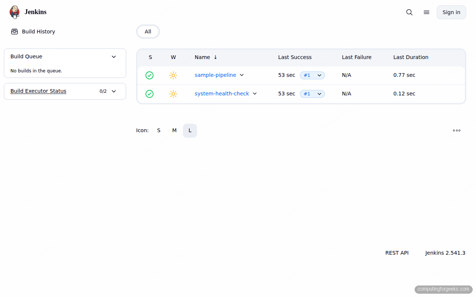Select medium icon size M
Screen dimensions: 476x297
(174, 130)
